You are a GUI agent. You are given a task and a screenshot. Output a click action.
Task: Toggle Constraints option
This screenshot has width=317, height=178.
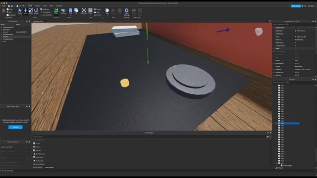[46, 12]
